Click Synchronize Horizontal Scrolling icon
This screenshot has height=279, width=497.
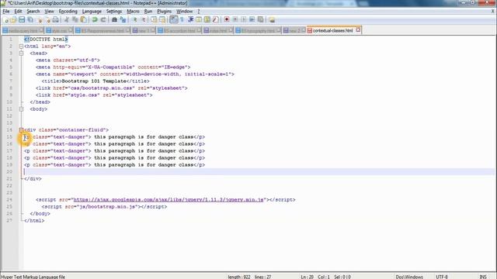pos(162,20)
